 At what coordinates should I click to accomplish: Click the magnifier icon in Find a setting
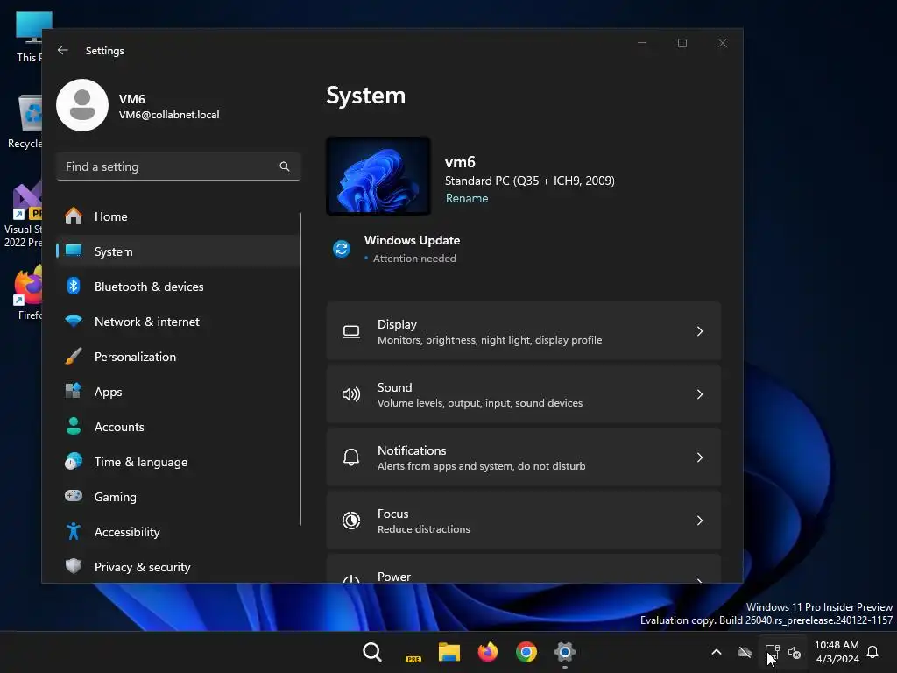pyautogui.click(x=285, y=166)
